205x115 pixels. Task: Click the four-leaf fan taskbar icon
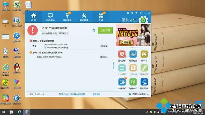[x=11, y=112]
